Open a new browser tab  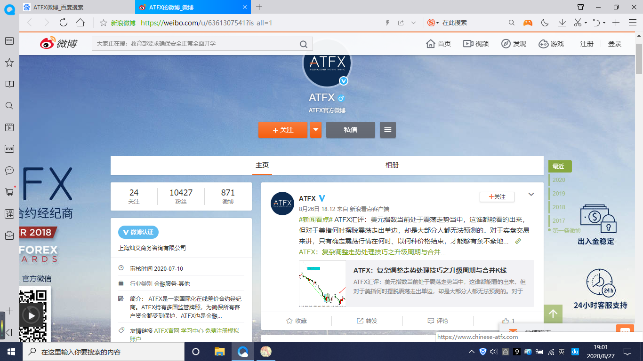point(259,7)
